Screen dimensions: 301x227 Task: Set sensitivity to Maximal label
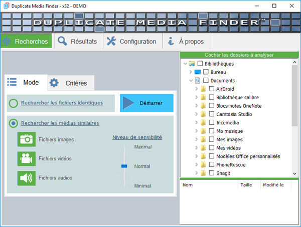coord(143,147)
